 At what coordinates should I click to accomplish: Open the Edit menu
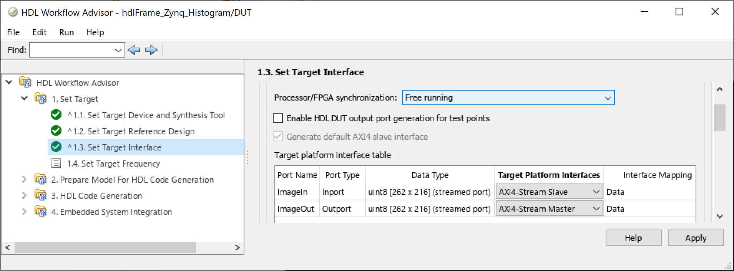pyautogui.click(x=39, y=32)
